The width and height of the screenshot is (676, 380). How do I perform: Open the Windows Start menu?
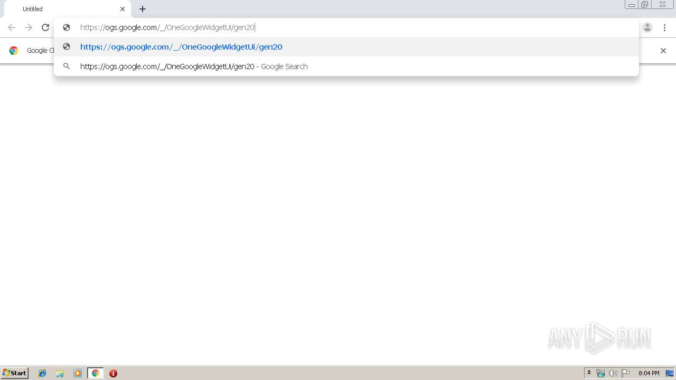(x=14, y=373)
